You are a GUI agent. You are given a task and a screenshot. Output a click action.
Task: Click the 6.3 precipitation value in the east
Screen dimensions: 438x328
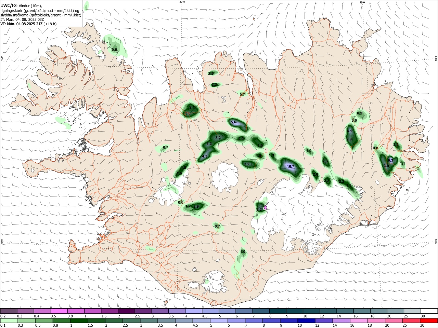[x=390, y=160]
